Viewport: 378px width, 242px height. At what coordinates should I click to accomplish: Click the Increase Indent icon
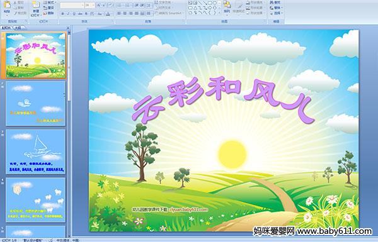pyautogui.click(x=142, y=5)
